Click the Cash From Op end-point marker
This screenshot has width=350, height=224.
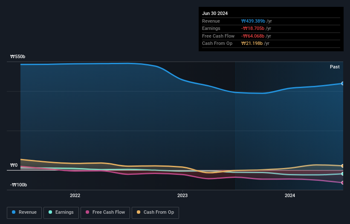(343, 166)
